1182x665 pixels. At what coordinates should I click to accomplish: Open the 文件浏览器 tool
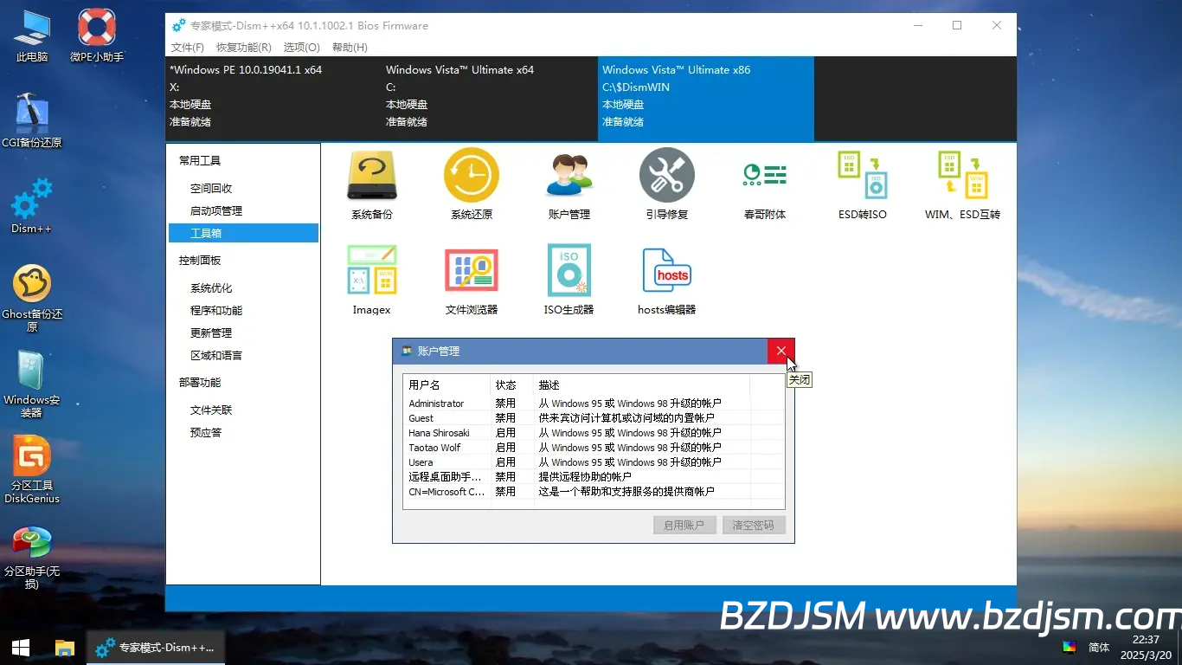coord(472,280)
